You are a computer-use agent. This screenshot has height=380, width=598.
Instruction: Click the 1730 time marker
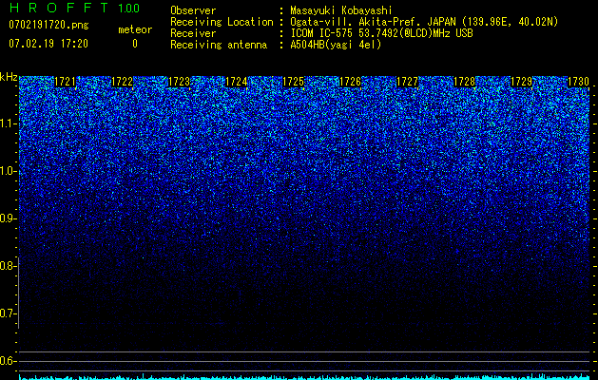[x=579, y=82]
